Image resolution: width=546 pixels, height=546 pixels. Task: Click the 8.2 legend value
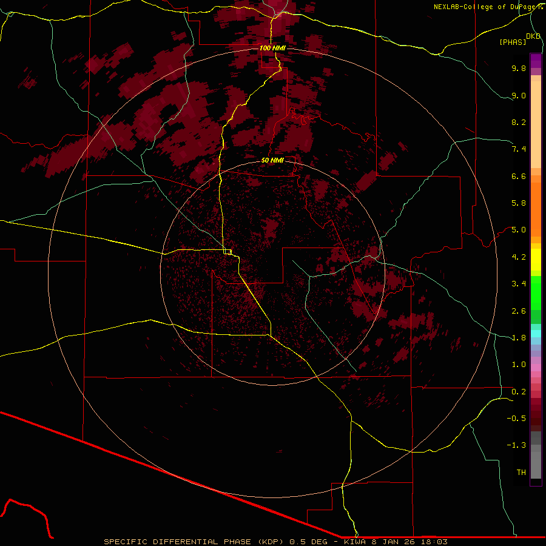coord(519,122)
